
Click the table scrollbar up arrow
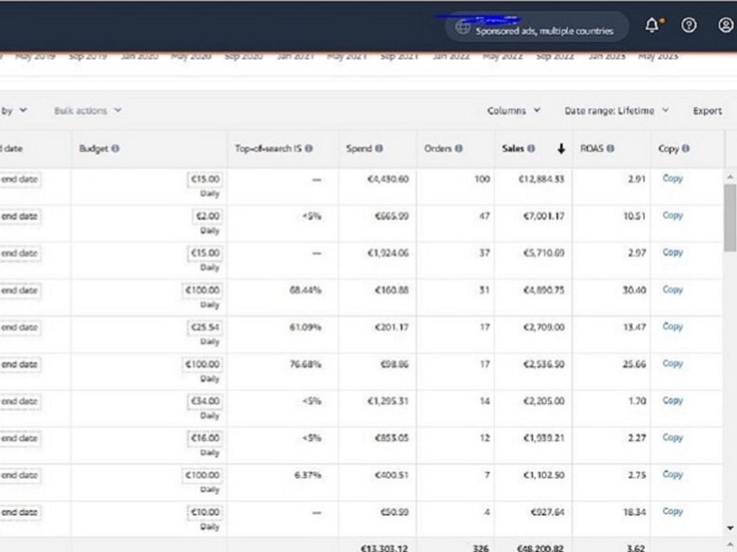click(730, 177)
